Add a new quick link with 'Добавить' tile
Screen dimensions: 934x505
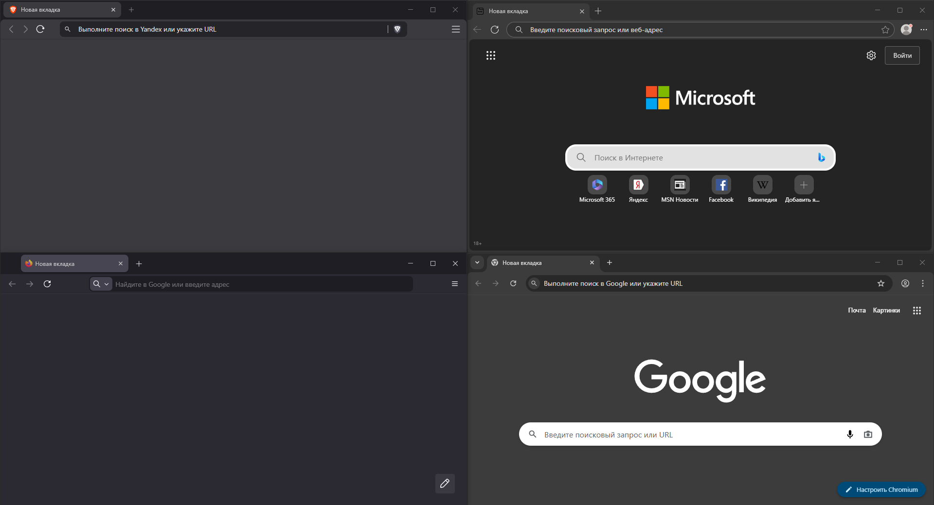804,190
